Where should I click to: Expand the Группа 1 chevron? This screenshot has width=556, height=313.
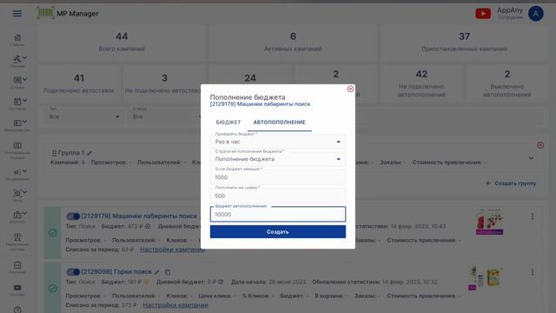(531, 158)
